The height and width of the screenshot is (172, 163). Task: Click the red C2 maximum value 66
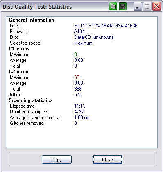coord(77,77)
